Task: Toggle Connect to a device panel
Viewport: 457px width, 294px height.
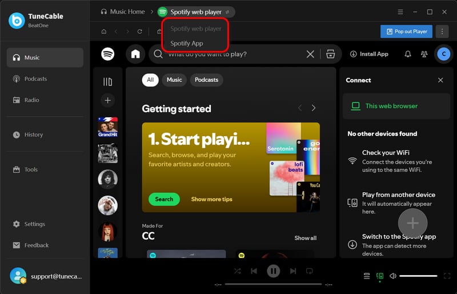Action: tap(380, 276)
